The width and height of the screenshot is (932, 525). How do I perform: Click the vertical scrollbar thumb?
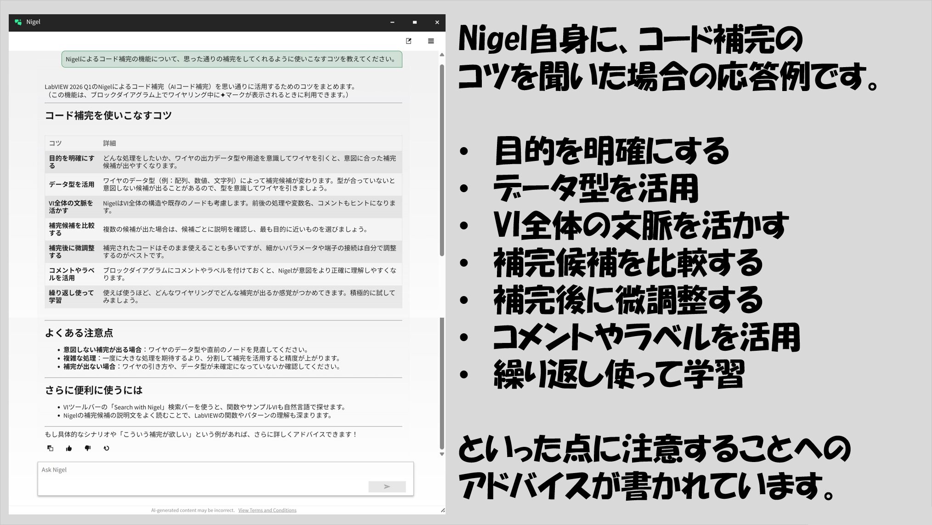[442, 161]
